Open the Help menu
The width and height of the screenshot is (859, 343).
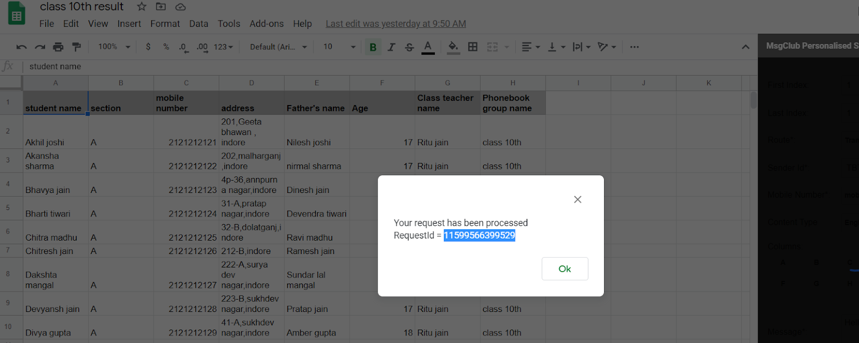coord(302,24)
